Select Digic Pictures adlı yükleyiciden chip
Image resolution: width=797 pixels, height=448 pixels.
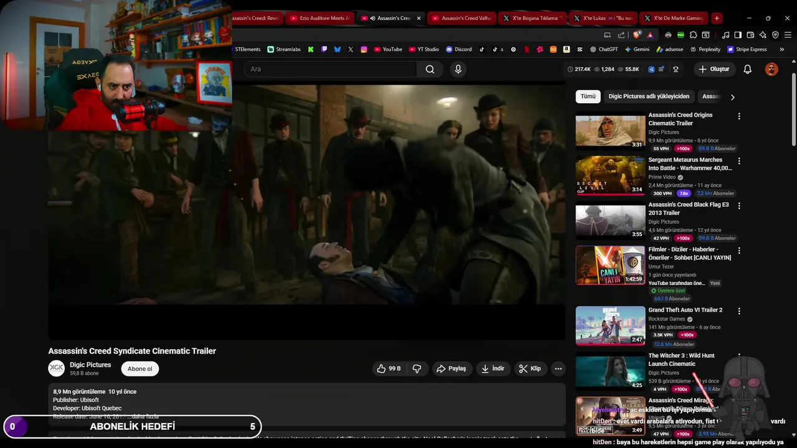(649, 96)
